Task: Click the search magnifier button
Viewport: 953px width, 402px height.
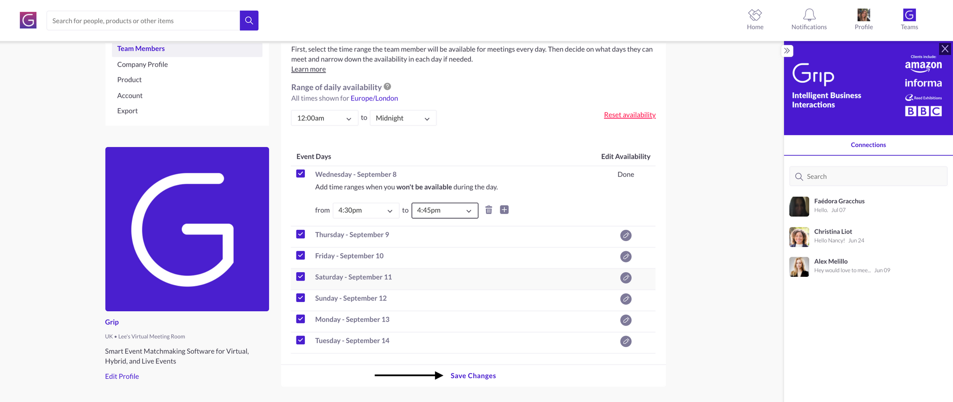Action: 249,20
